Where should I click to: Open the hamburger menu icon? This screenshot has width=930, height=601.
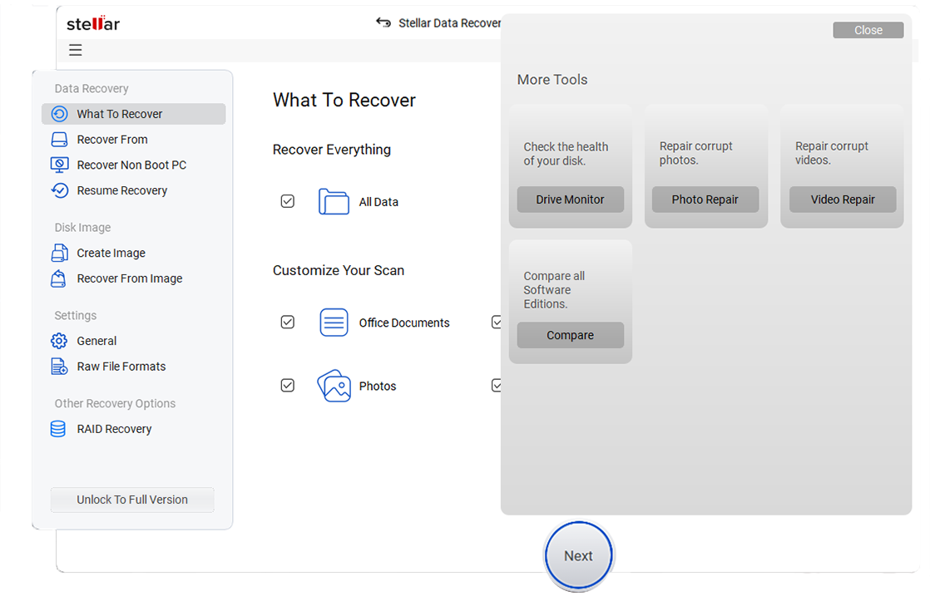[76, 51]
